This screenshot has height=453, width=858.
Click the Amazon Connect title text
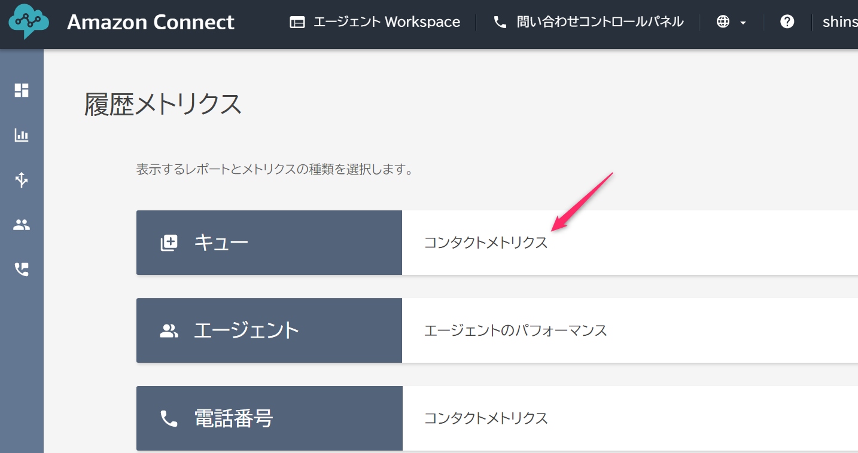[x=151, y=22]
